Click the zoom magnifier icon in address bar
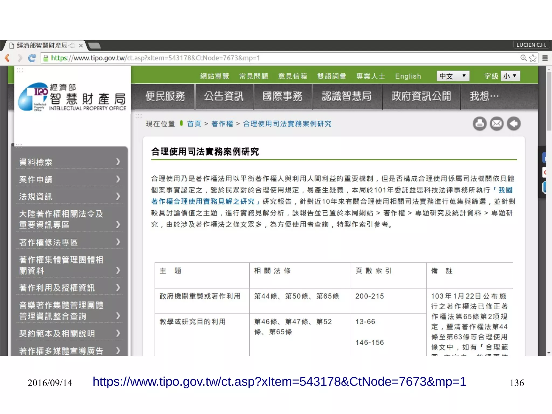This screenshot has height=414, width=552. [x=523, y=58]
